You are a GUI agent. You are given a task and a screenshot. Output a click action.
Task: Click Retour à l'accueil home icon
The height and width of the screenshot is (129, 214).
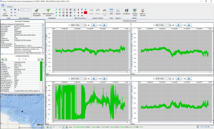143,12
